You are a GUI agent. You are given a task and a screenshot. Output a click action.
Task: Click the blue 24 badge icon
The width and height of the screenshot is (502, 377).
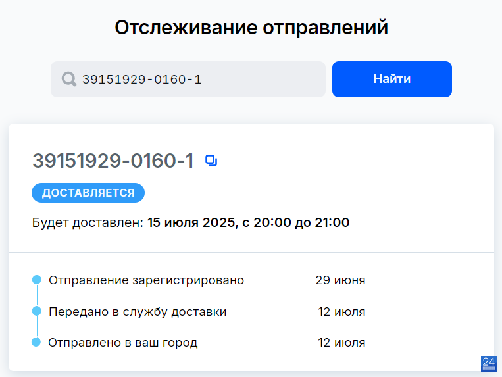pos(489,364)
